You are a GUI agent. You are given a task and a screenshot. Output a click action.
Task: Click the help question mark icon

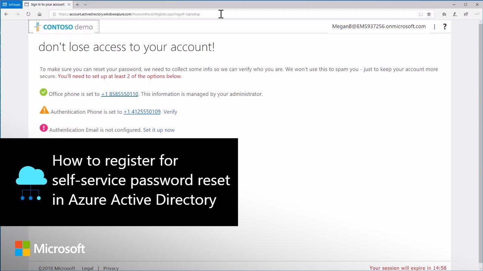445,26
